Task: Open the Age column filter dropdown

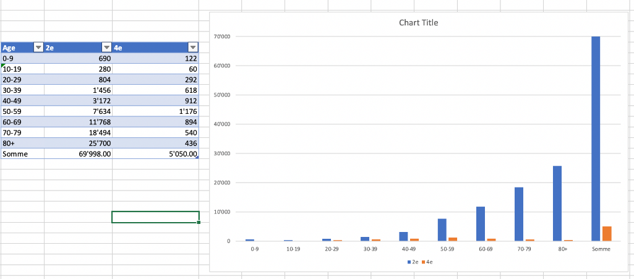Action: 38,48
